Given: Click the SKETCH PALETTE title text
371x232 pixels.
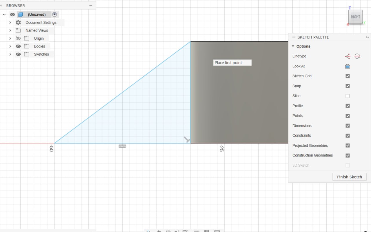Looking at the screenshot, I should click(313, 37).
